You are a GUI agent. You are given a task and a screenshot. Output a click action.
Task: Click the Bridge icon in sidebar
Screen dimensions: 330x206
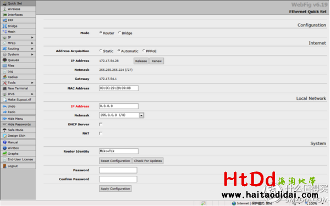4,26
